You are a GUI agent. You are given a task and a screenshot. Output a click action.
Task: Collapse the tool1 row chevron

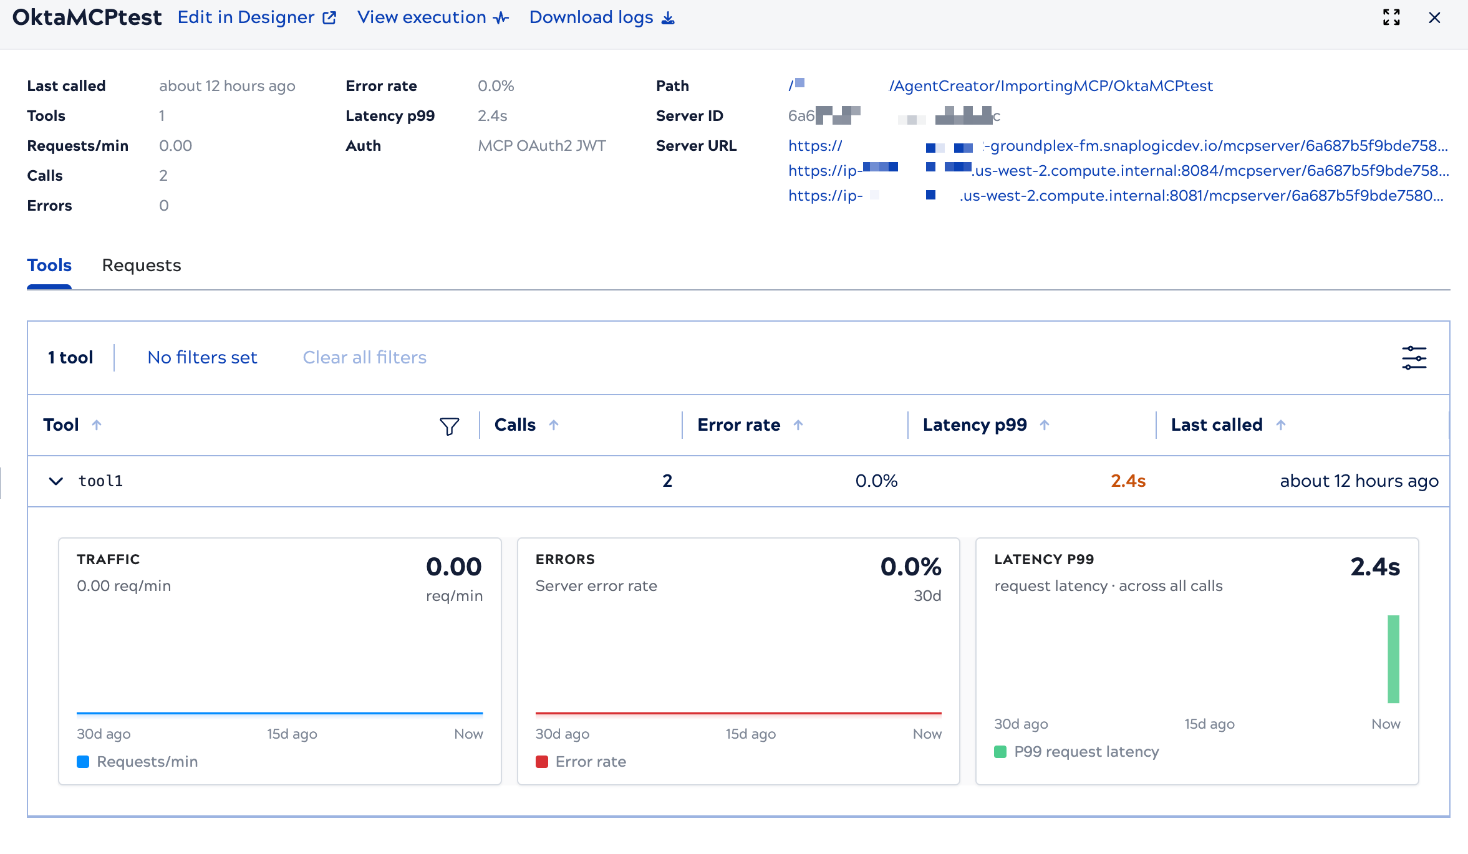click(56, 481)
